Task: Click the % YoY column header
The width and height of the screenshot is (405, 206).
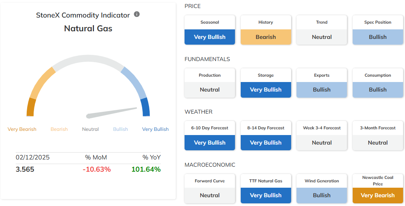Action: click(152, 157)
